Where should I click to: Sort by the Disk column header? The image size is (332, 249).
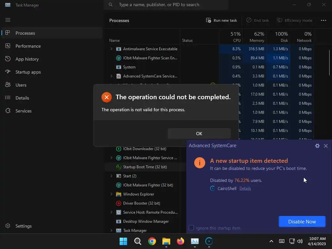point(278,37)
